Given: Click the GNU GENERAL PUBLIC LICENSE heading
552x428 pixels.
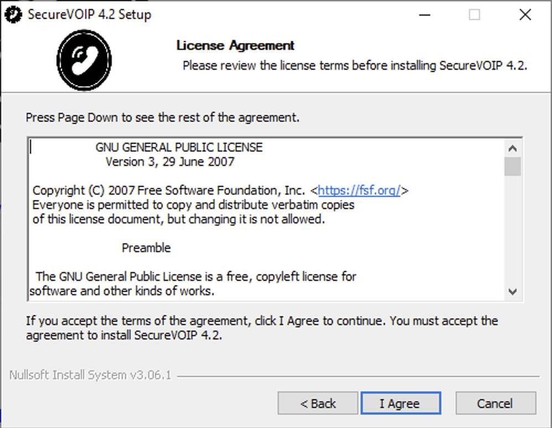Looking at the screenshot, I should 179,147.
